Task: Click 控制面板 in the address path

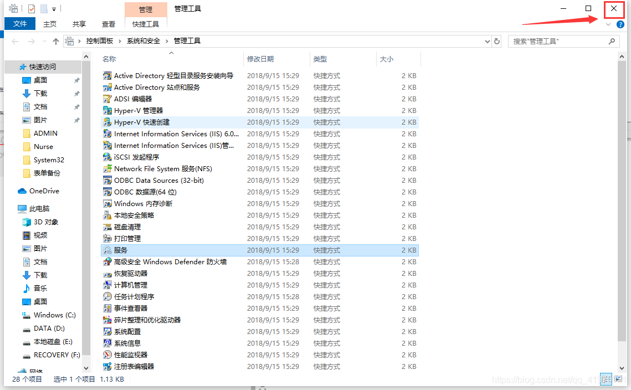Action: [99, 41]
